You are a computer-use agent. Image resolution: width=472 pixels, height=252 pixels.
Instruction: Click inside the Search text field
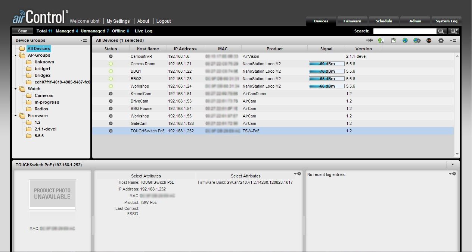[x=404, y=31]
